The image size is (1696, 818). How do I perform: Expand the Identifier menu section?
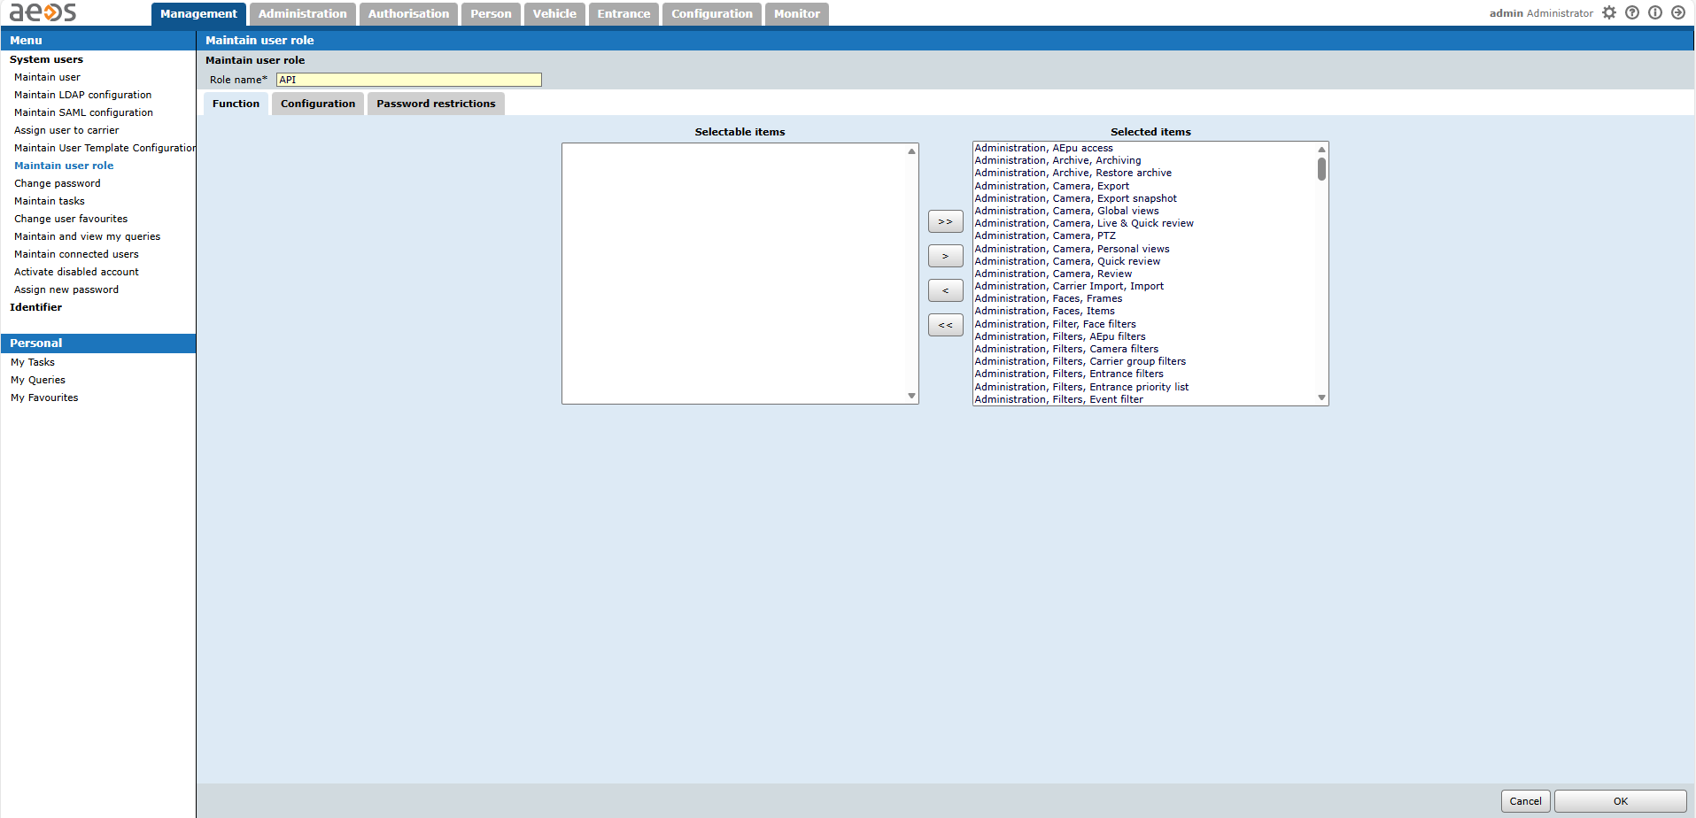pyautogui.click(x=35, y=307)
